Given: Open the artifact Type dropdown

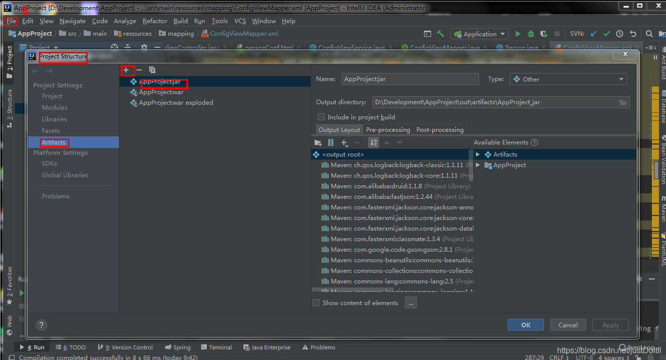Looking at the screenshot, I should click(x=568, y=79).
